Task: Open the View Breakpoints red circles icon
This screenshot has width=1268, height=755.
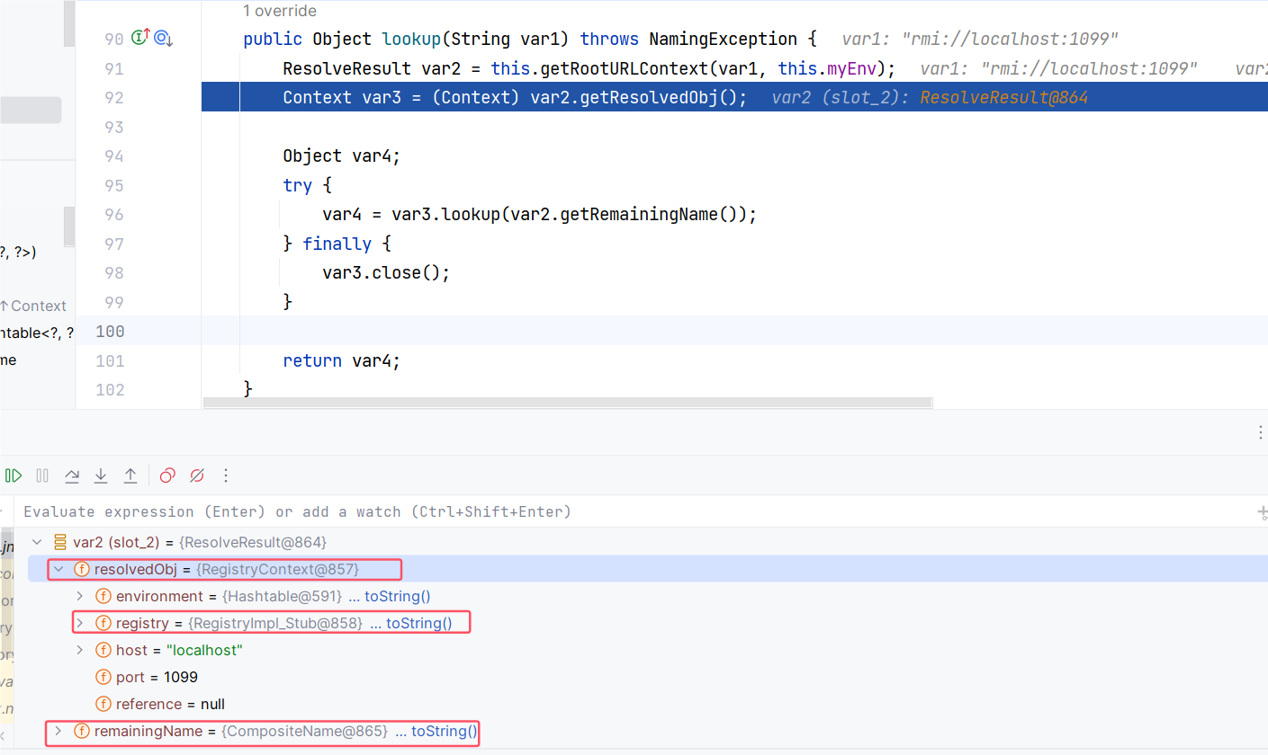Action: 167,475
